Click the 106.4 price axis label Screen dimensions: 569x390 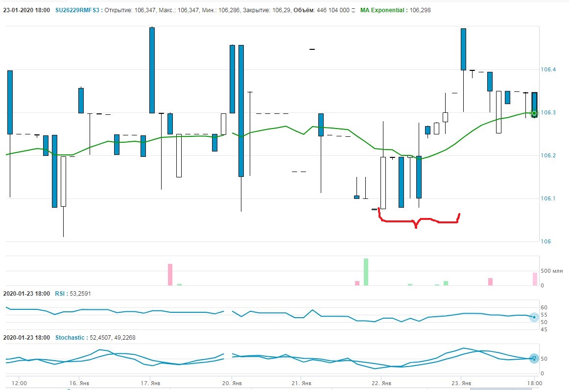548,69
